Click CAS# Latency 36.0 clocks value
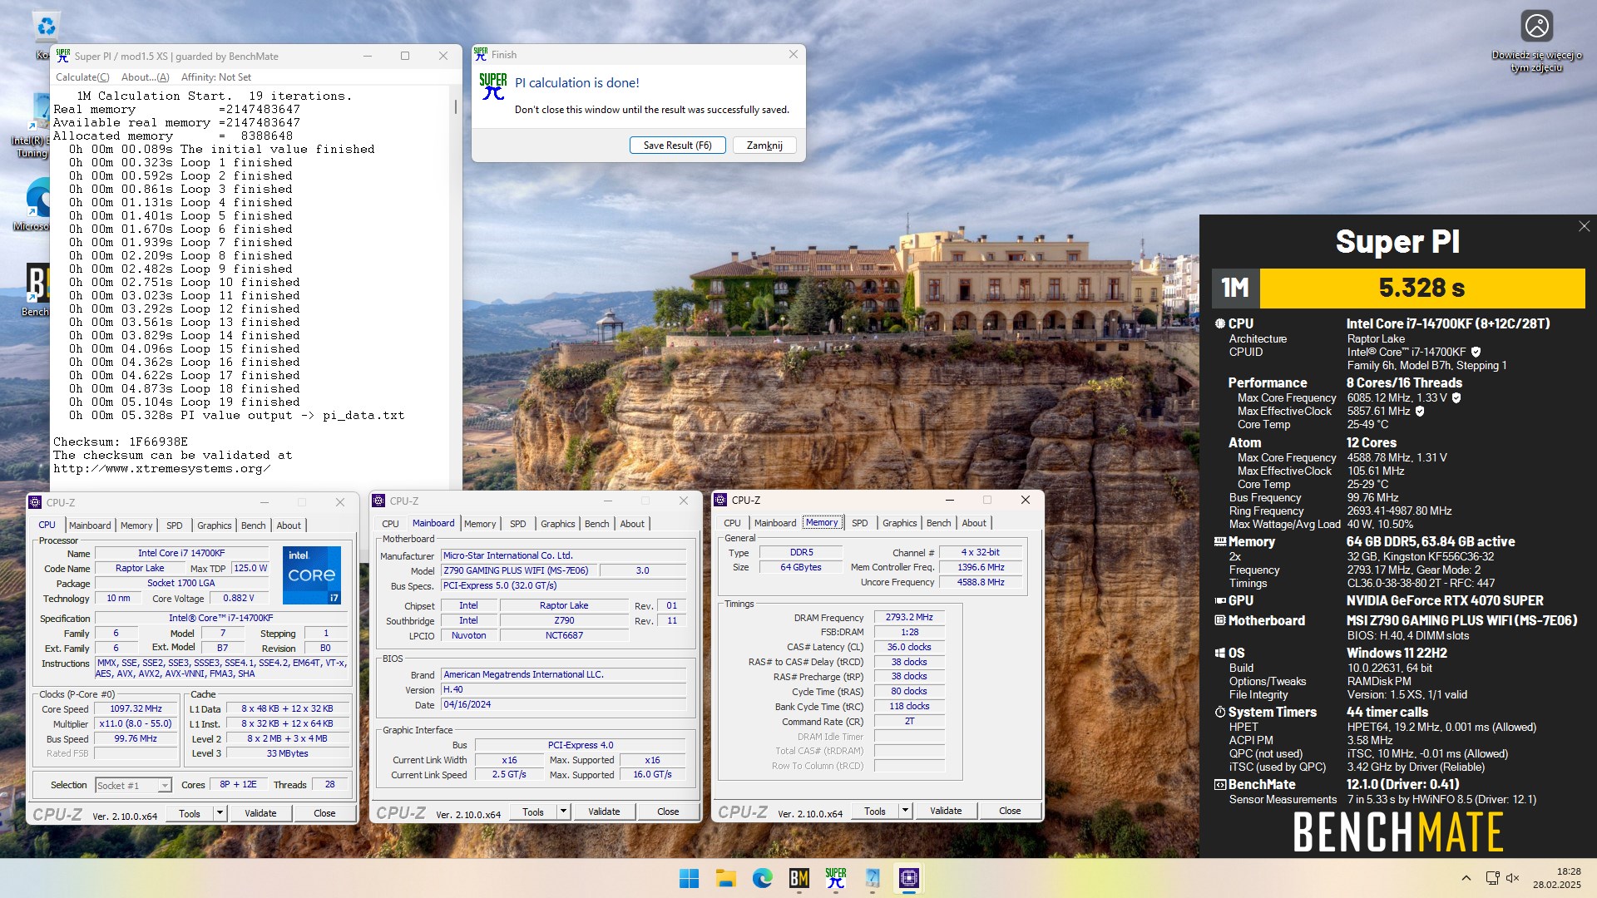Viewport: 1597px width, 898px height. tap(909, 647)
